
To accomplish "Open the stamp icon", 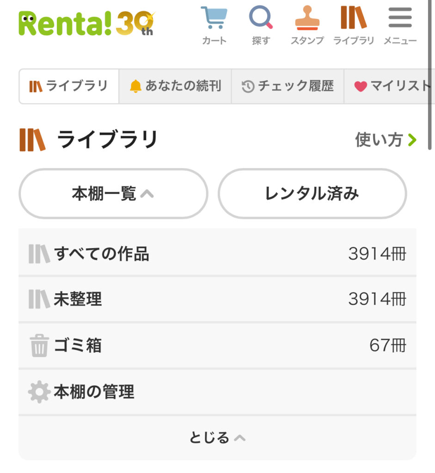I will click(307, 18).
